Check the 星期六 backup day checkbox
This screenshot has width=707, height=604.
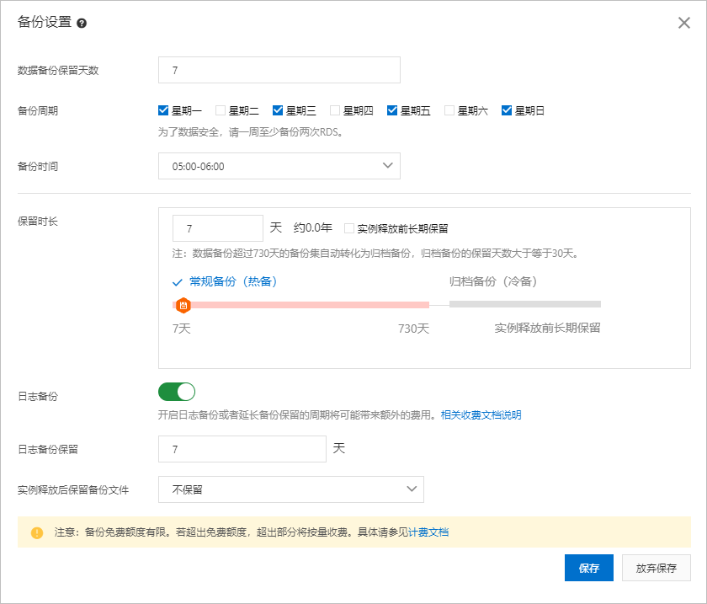coord(449,110)
